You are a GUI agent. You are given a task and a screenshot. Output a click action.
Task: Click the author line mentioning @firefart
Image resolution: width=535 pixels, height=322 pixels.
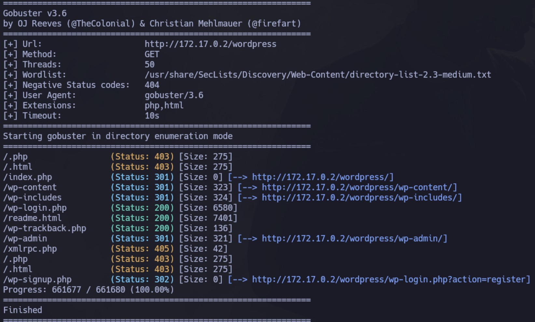click(152, 24)
